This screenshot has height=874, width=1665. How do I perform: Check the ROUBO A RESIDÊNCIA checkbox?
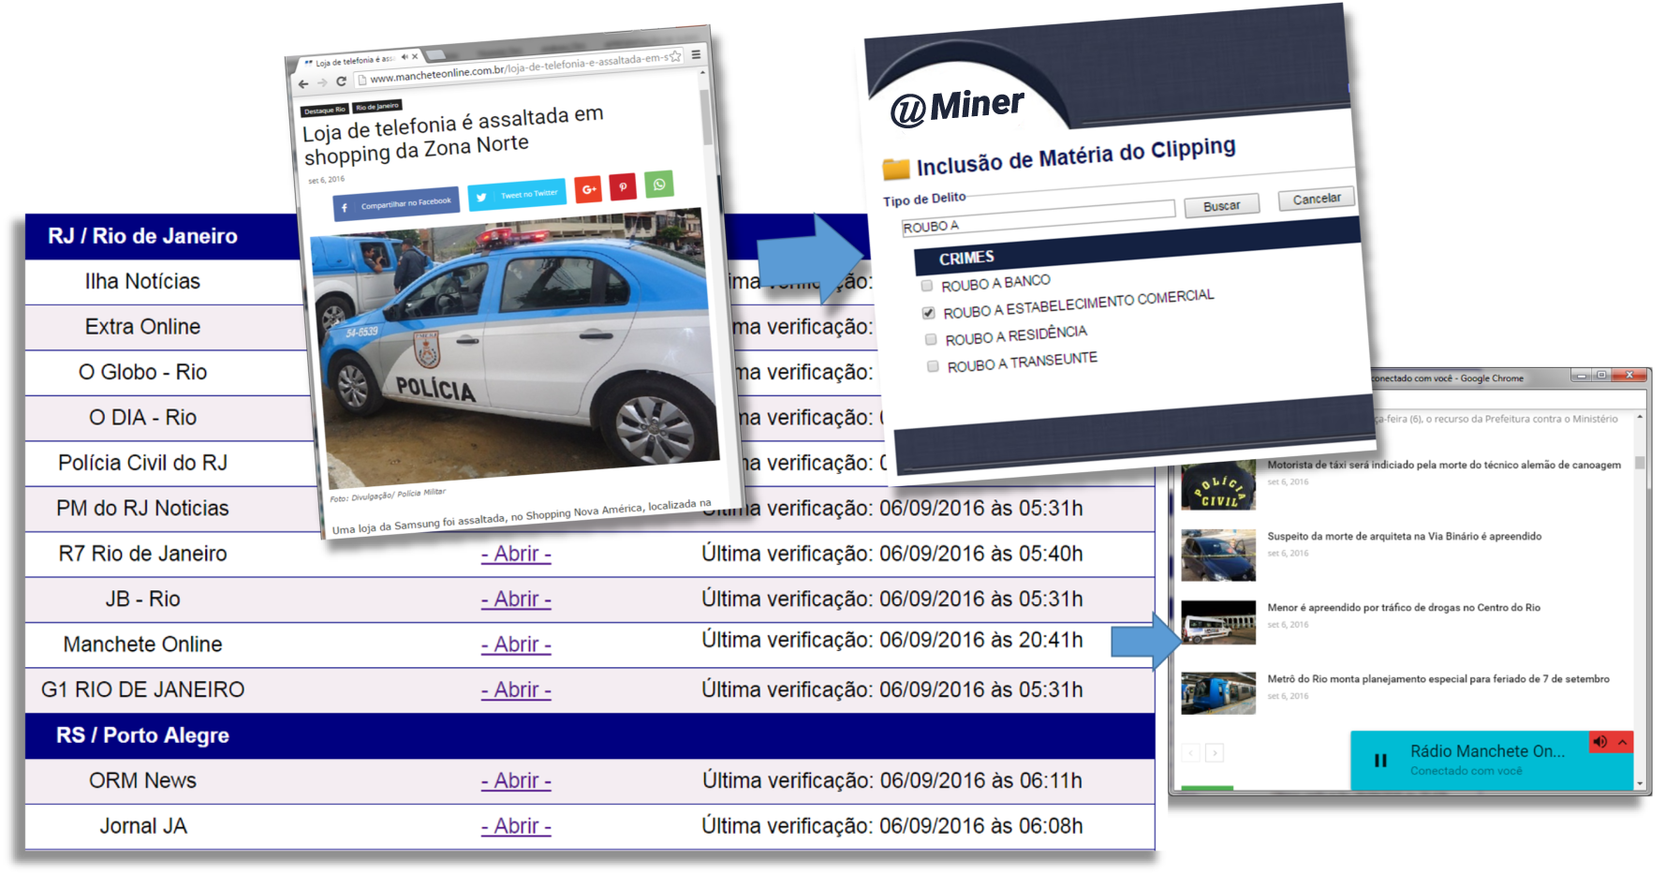click(931, 339)
